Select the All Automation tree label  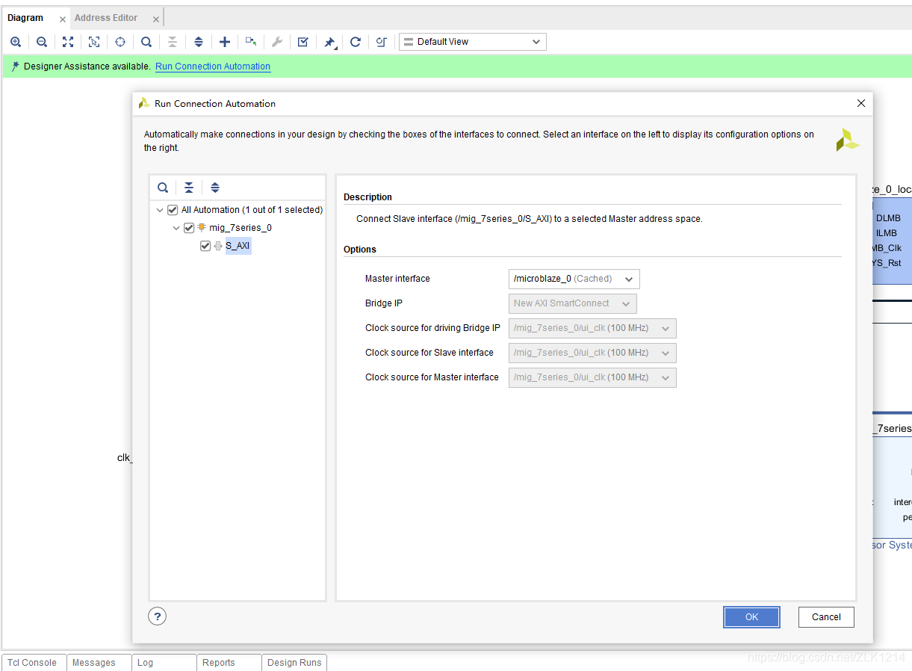[x=252, y=210]
